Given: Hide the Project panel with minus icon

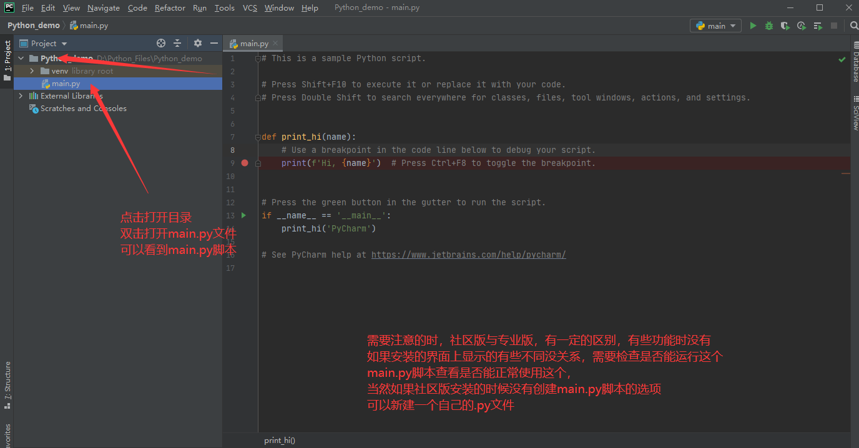Looking at the screenshot, I should click(x=214, y=43).
